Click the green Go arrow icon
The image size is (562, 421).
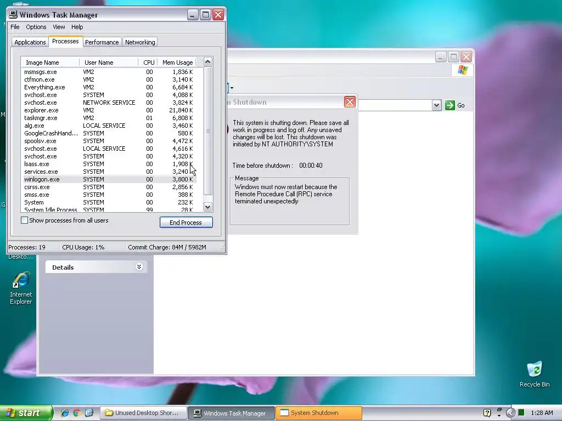450,105
